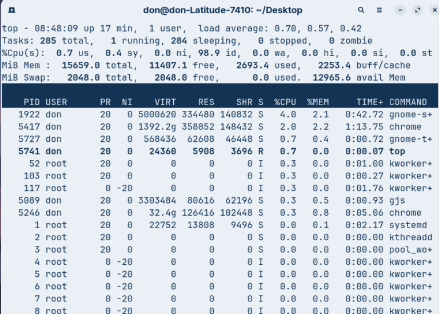Click SHR value 148432
The height and width of the screenshot is (314, 439).
coord(236,126)
